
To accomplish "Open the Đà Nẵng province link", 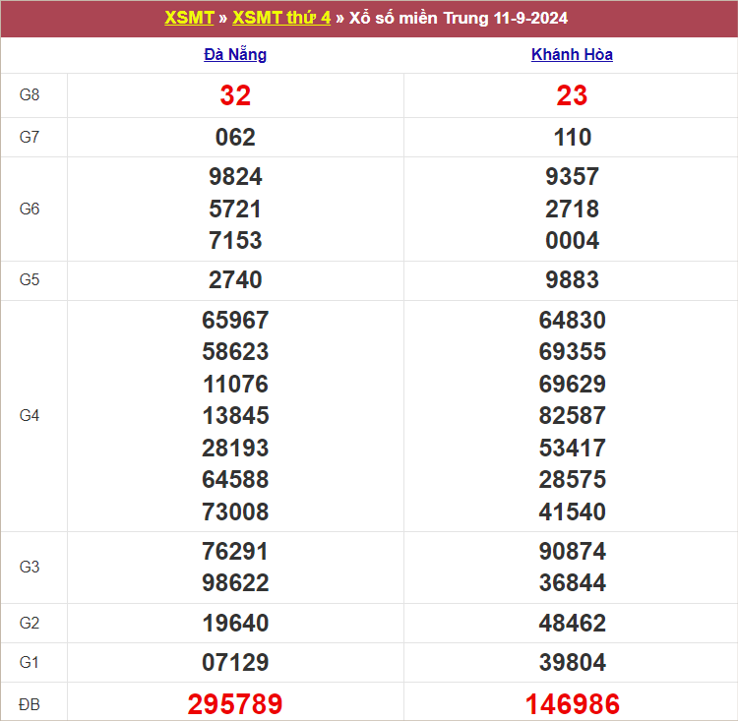I will coord(235,55).
